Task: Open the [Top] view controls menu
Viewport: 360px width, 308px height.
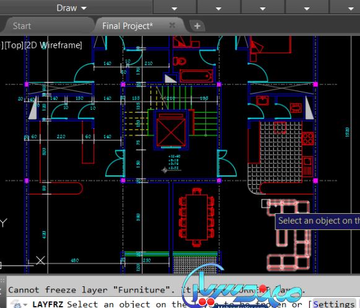Action: coord(14,45)
